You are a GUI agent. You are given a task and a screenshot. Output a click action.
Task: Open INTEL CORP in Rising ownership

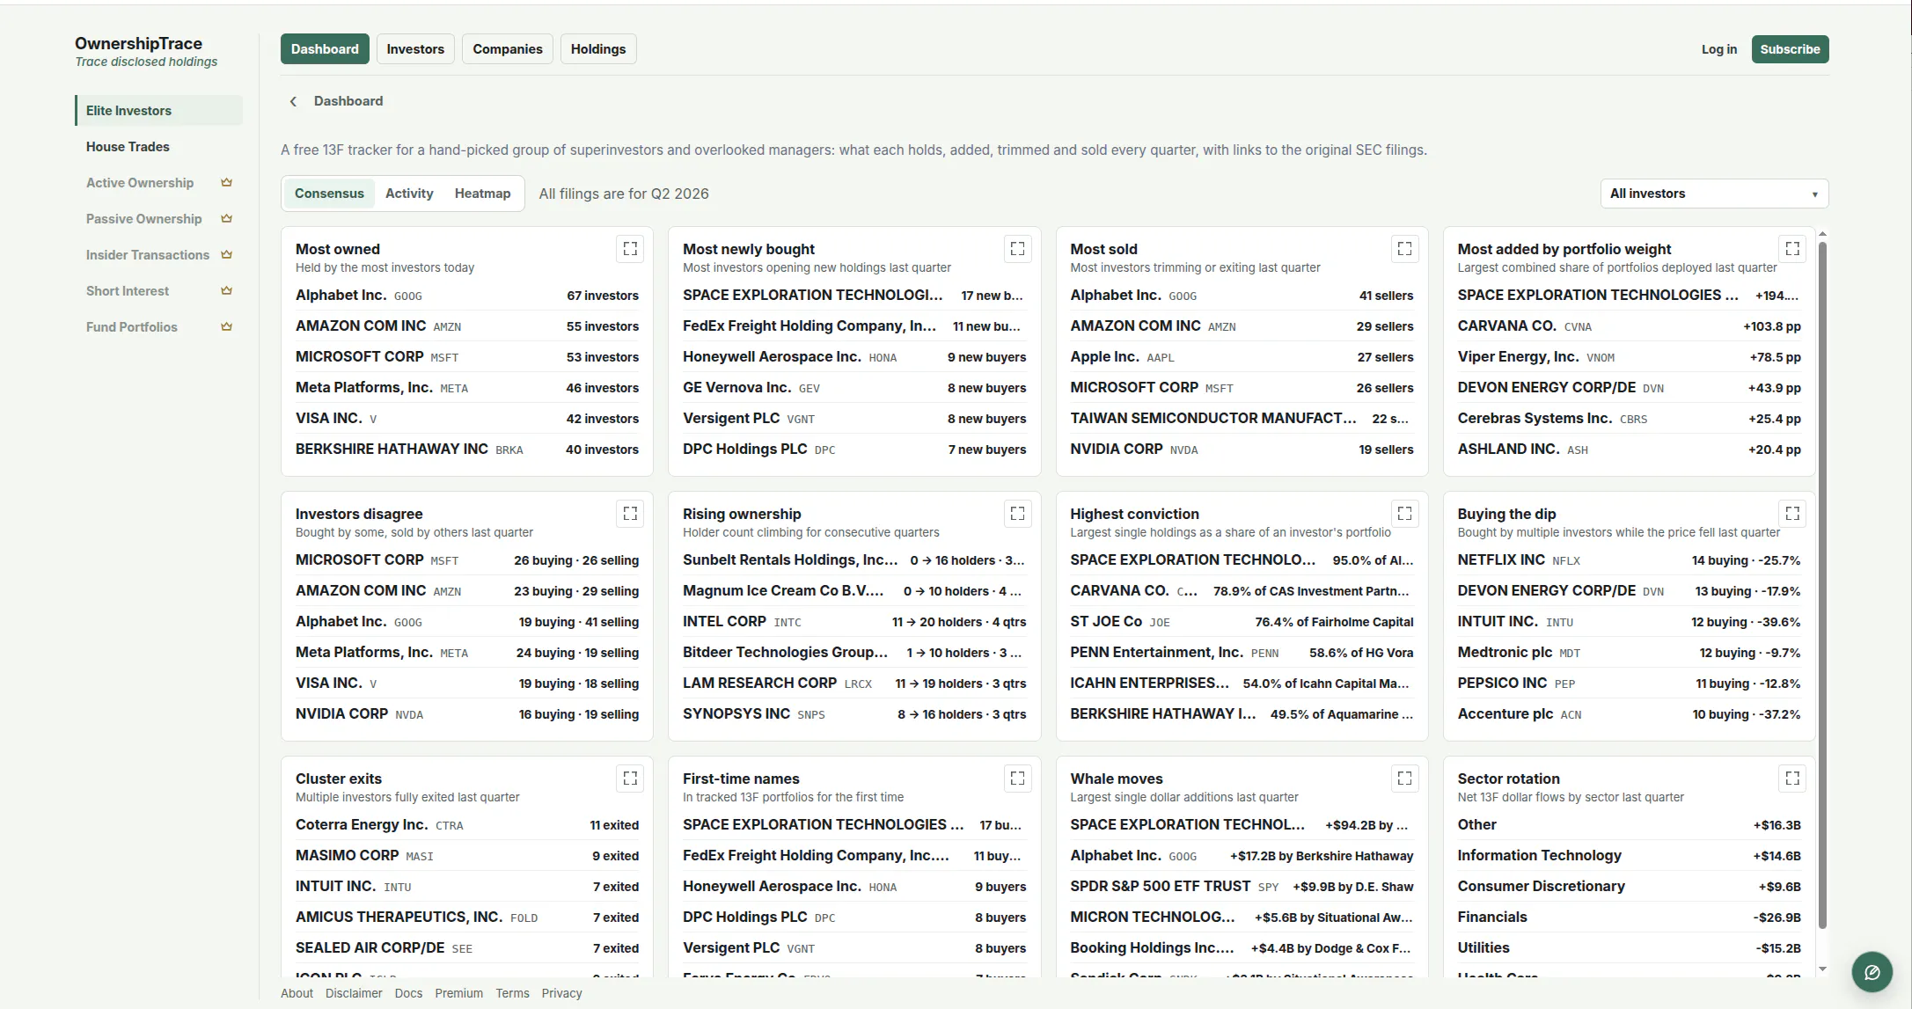854,622
